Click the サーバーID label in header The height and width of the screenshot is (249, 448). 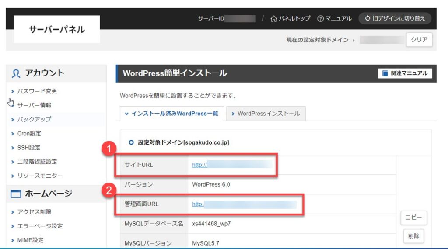(211, 18)
